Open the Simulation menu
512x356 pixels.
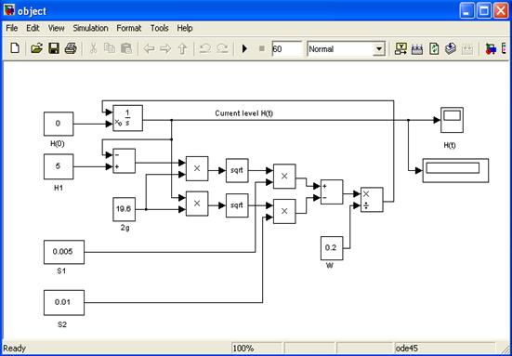[x=90, y=28]
